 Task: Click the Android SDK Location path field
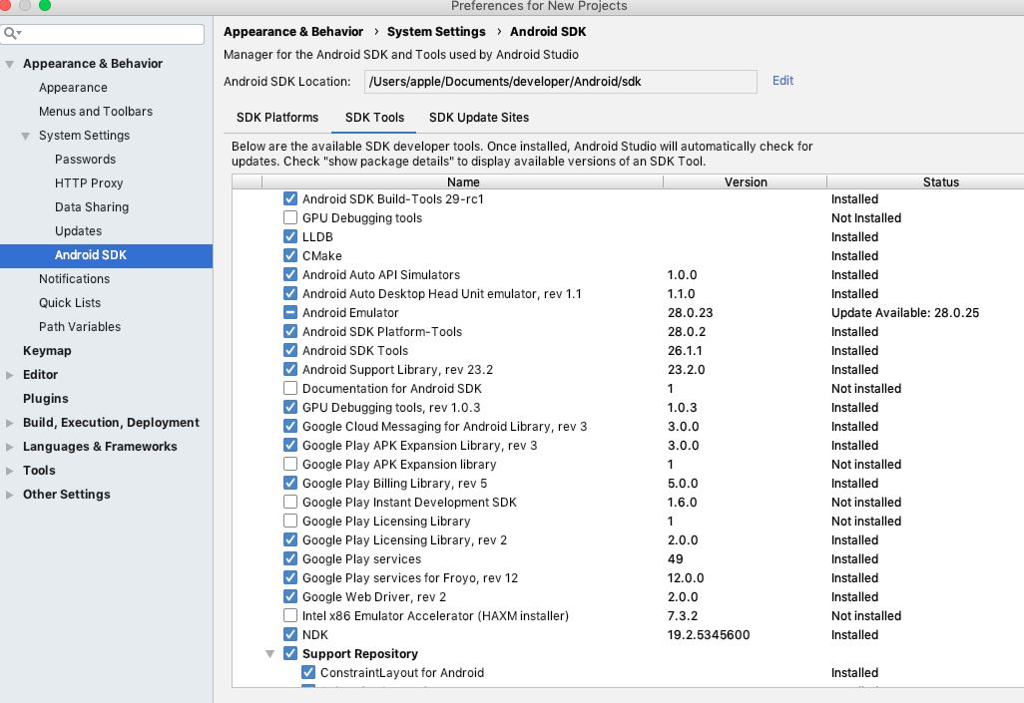tap(561, 82)
